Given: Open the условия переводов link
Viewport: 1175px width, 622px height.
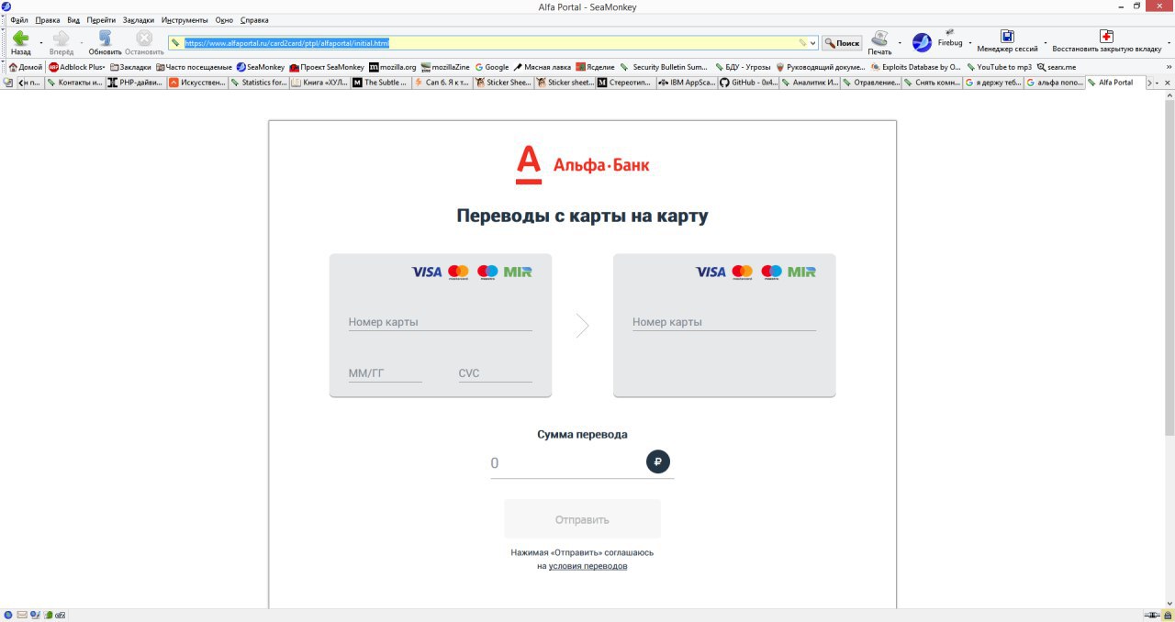Looking at the screenshot, I should point(587,566).
